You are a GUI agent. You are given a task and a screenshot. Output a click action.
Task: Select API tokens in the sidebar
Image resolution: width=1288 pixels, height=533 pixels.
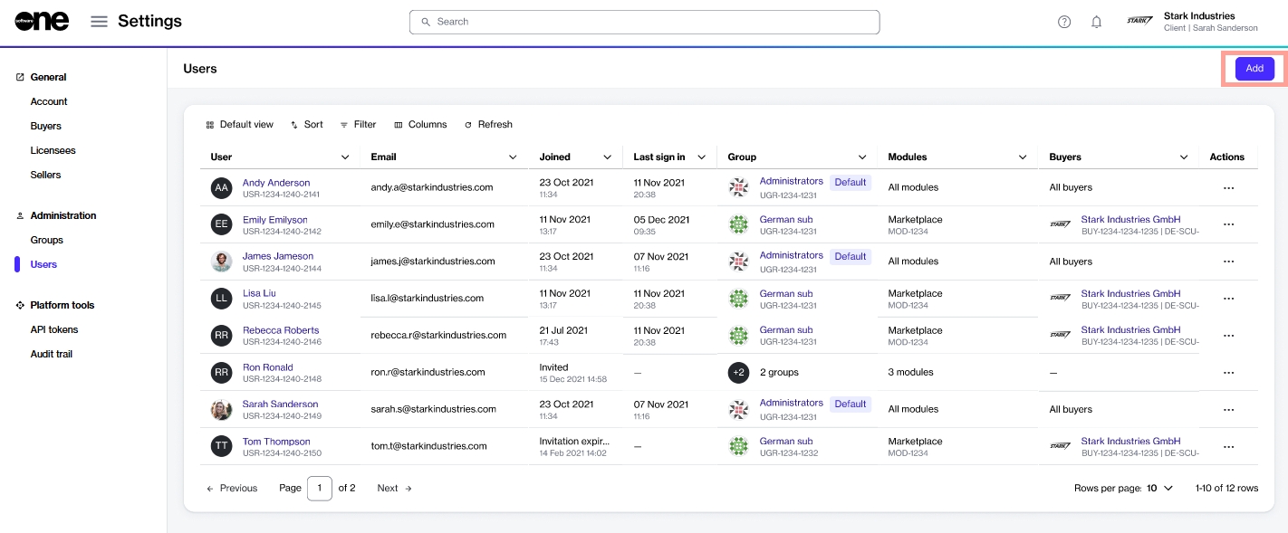point(54,329)
